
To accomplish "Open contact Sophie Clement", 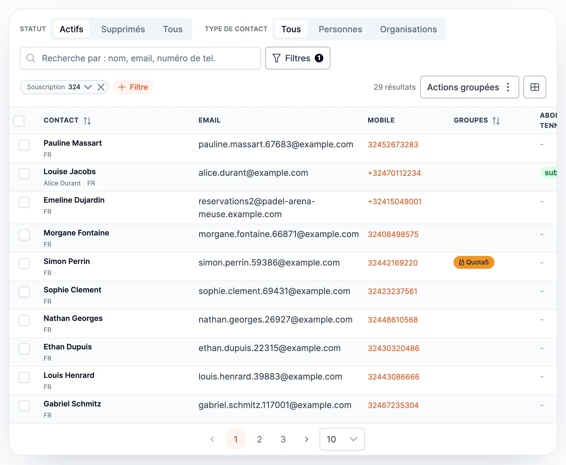I will pyautogui.click(x=72, y=290).
